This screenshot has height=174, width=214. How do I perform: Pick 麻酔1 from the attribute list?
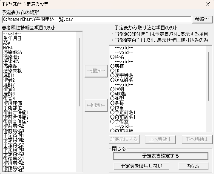[9, 75]
